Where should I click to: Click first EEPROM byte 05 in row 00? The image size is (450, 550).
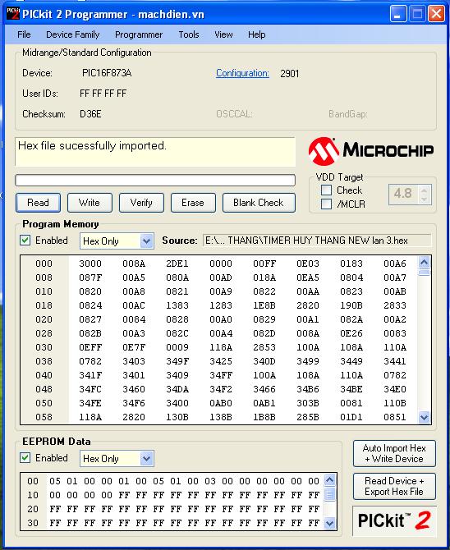click(55, 481)
